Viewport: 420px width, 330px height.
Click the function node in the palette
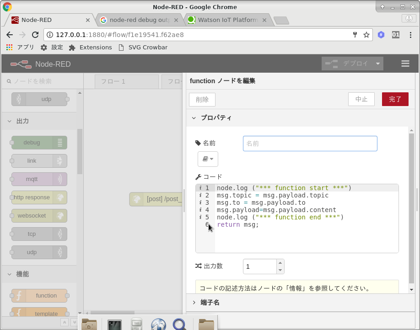(x=39, y=296)
